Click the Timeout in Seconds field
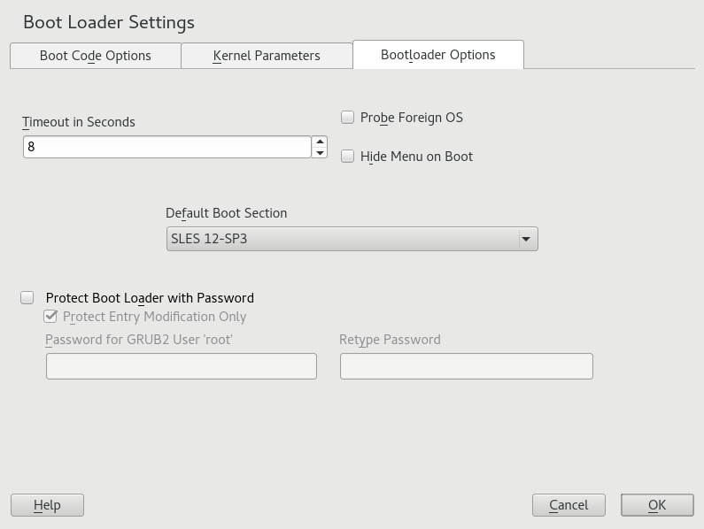Viewport: 704px width, 529px height. 166,147
